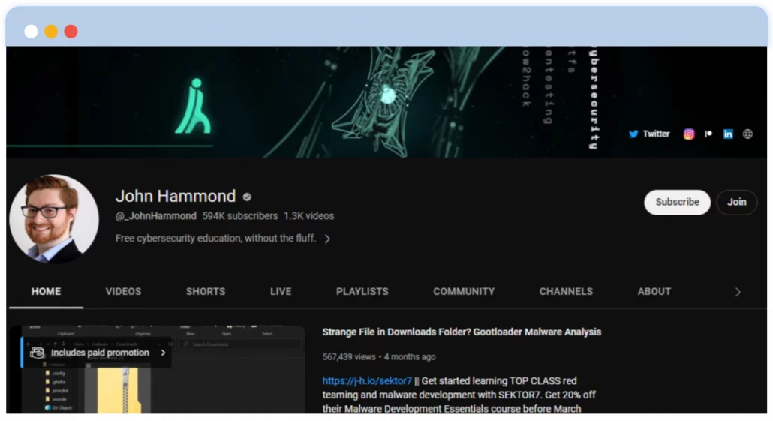The width and height of the screenshot is (773, 421).
Task: Open the Twitter link on the banner
Action: point(648,134)
